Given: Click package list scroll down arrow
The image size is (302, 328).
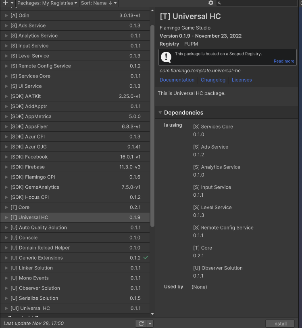Looking at the screenshot, I should click(152, 314).
